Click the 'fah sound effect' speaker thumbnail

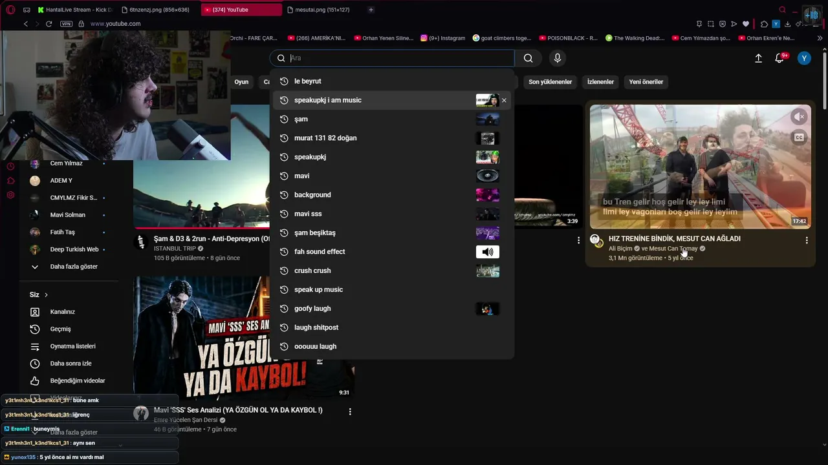pyautogui.click(x=488, y=252)
